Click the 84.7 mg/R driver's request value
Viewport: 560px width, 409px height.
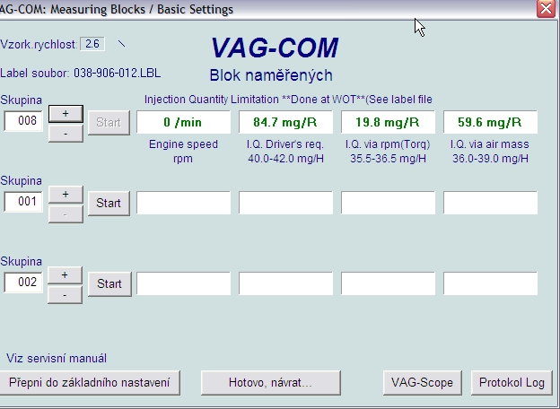click(285, 123)
